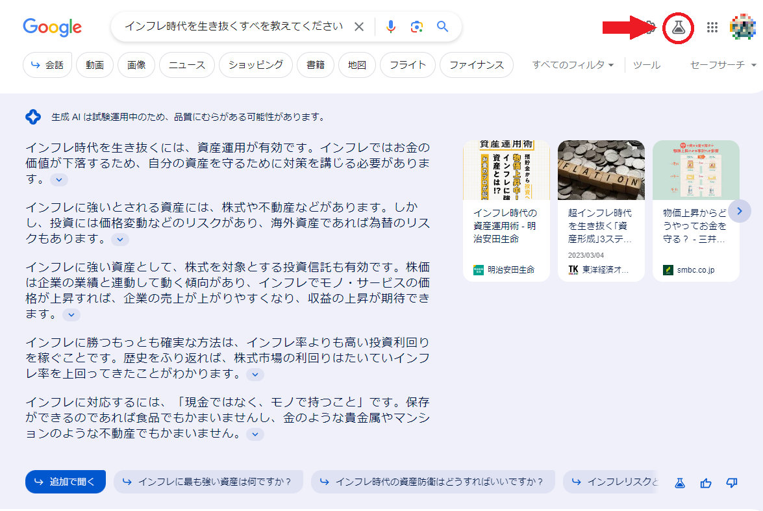Switch to the ショッピング tab
The height and width of the screenshot is (511, 763).
coord(255,65)
